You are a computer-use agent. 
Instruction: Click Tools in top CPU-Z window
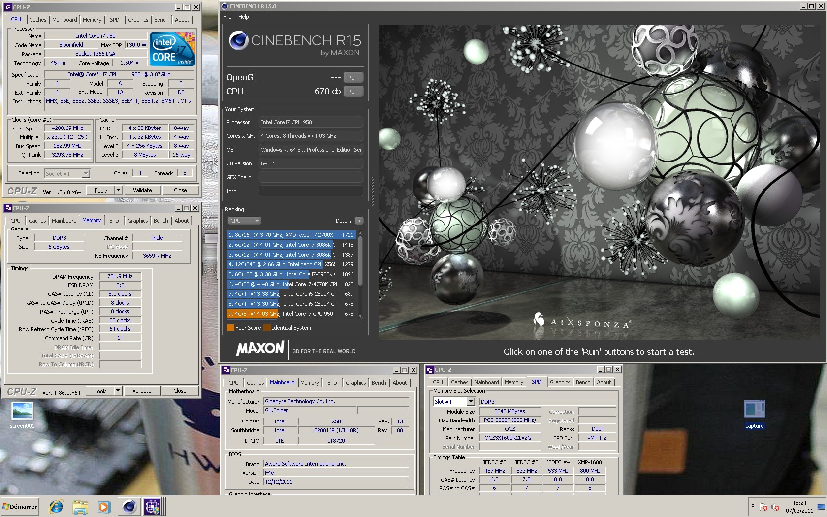[100, 190]
